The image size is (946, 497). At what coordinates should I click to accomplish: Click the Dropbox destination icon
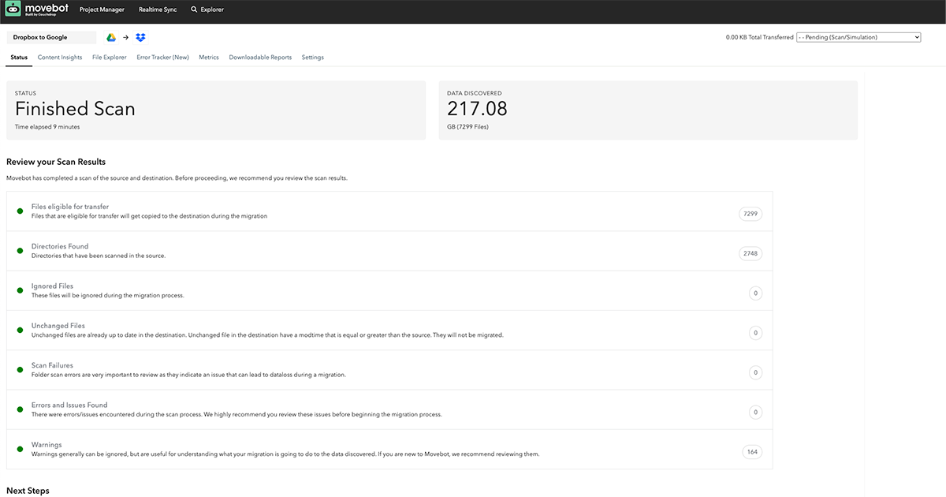pyautogui.click(x=140, y=37)
